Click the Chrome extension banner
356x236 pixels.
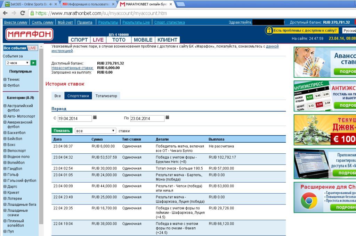[x=325, y=197]
